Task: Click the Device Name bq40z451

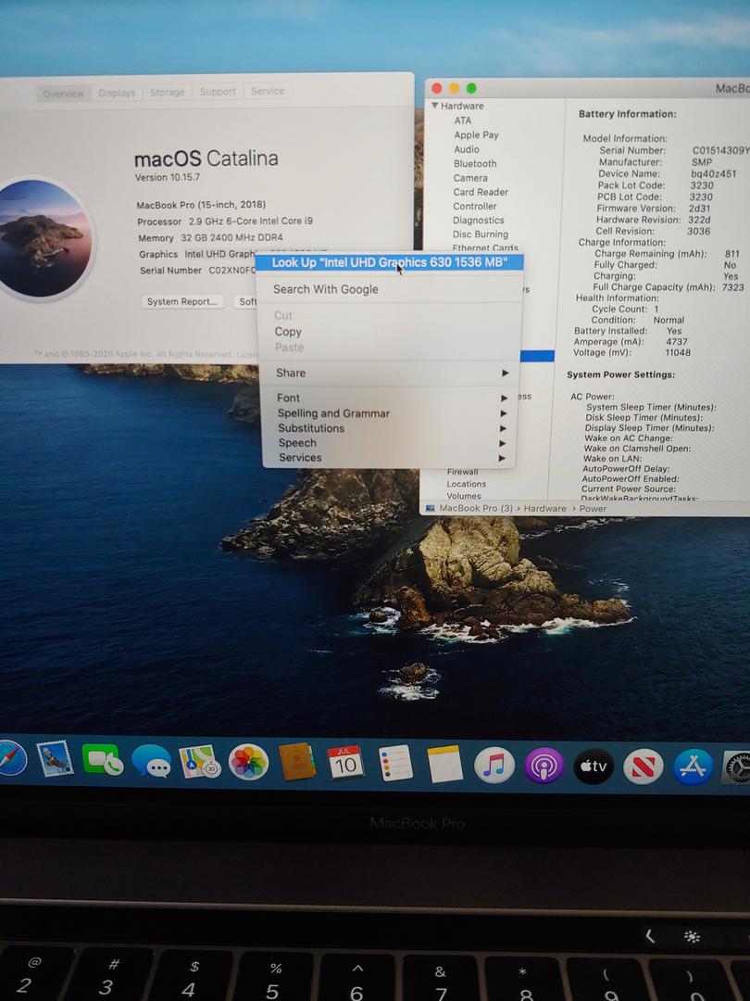Action: point(713,173)
